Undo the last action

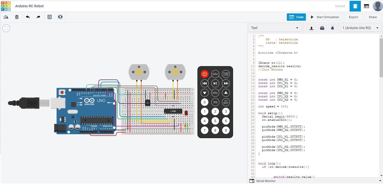point(28,17)
